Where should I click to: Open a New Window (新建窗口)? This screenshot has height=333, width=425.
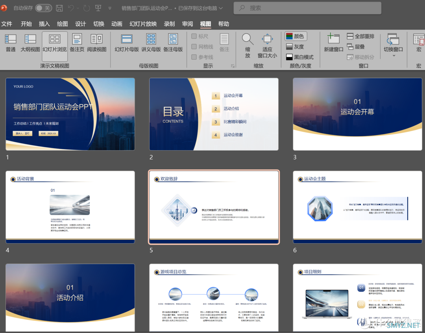pos(334,43)
